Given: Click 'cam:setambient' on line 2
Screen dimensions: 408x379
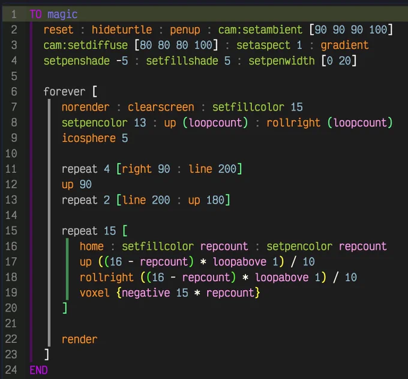Looking at the screenshot, I should [x=260, y=29].
